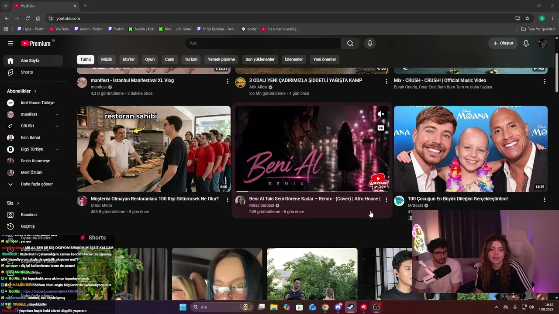Reload the YouTube page

(x=28, y=18)
